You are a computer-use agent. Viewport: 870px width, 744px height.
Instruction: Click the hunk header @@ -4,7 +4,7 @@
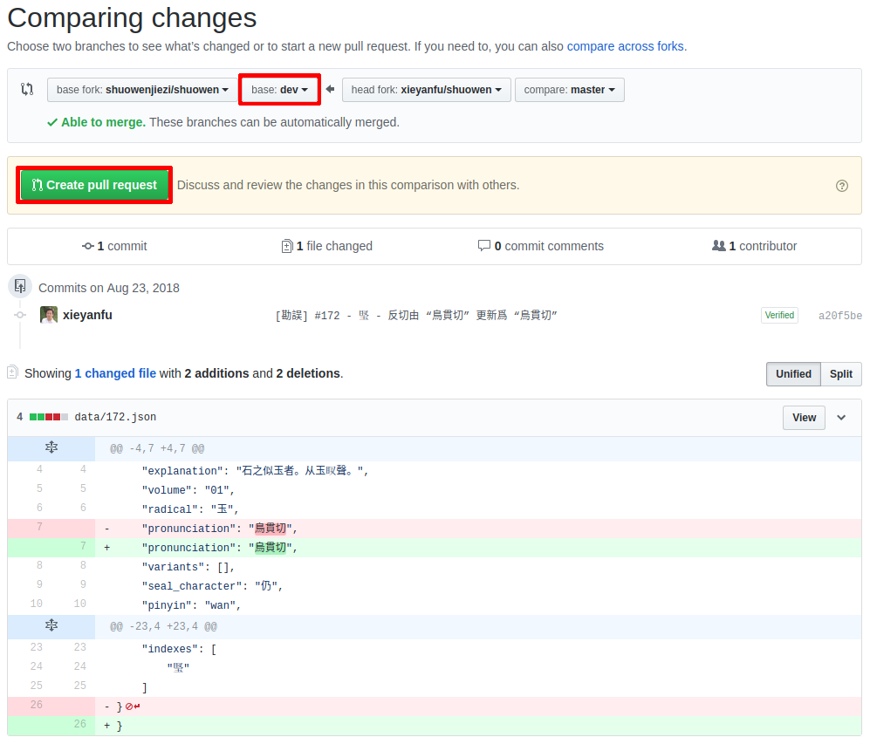pyautogui.click(x=157, y=448)
